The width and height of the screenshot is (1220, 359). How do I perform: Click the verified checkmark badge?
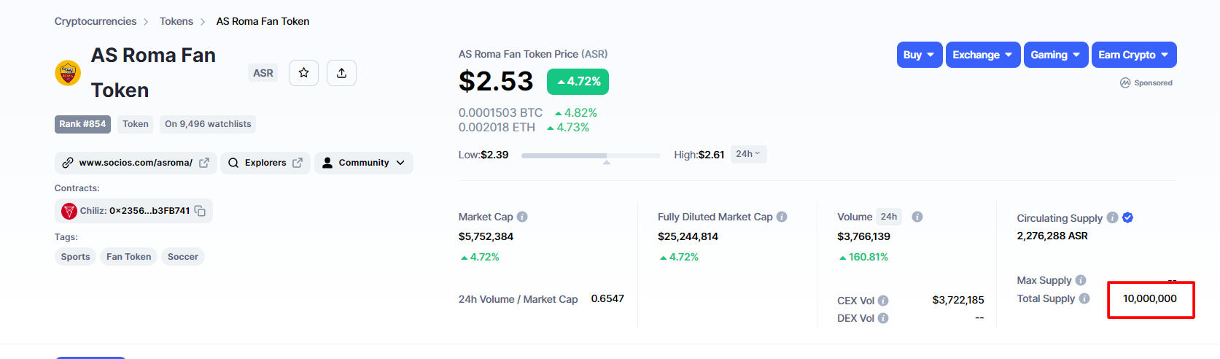click(1127, 217)
